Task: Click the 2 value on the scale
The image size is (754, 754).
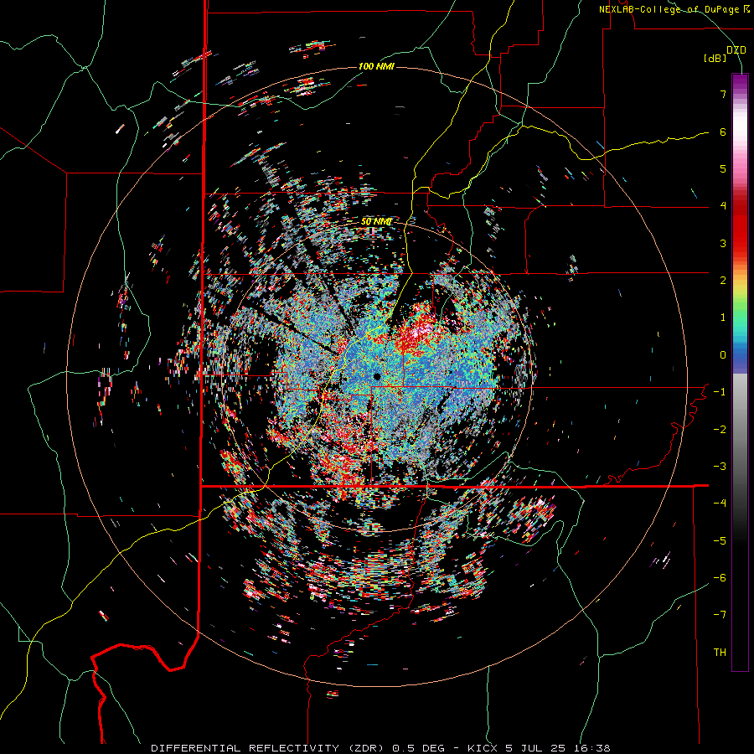Action: 723,281
